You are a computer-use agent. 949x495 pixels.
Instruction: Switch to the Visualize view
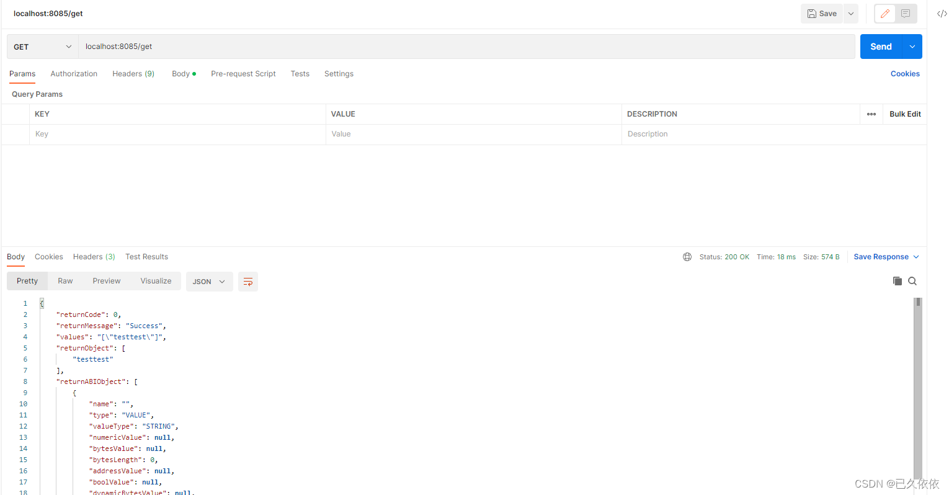(156, 281)
